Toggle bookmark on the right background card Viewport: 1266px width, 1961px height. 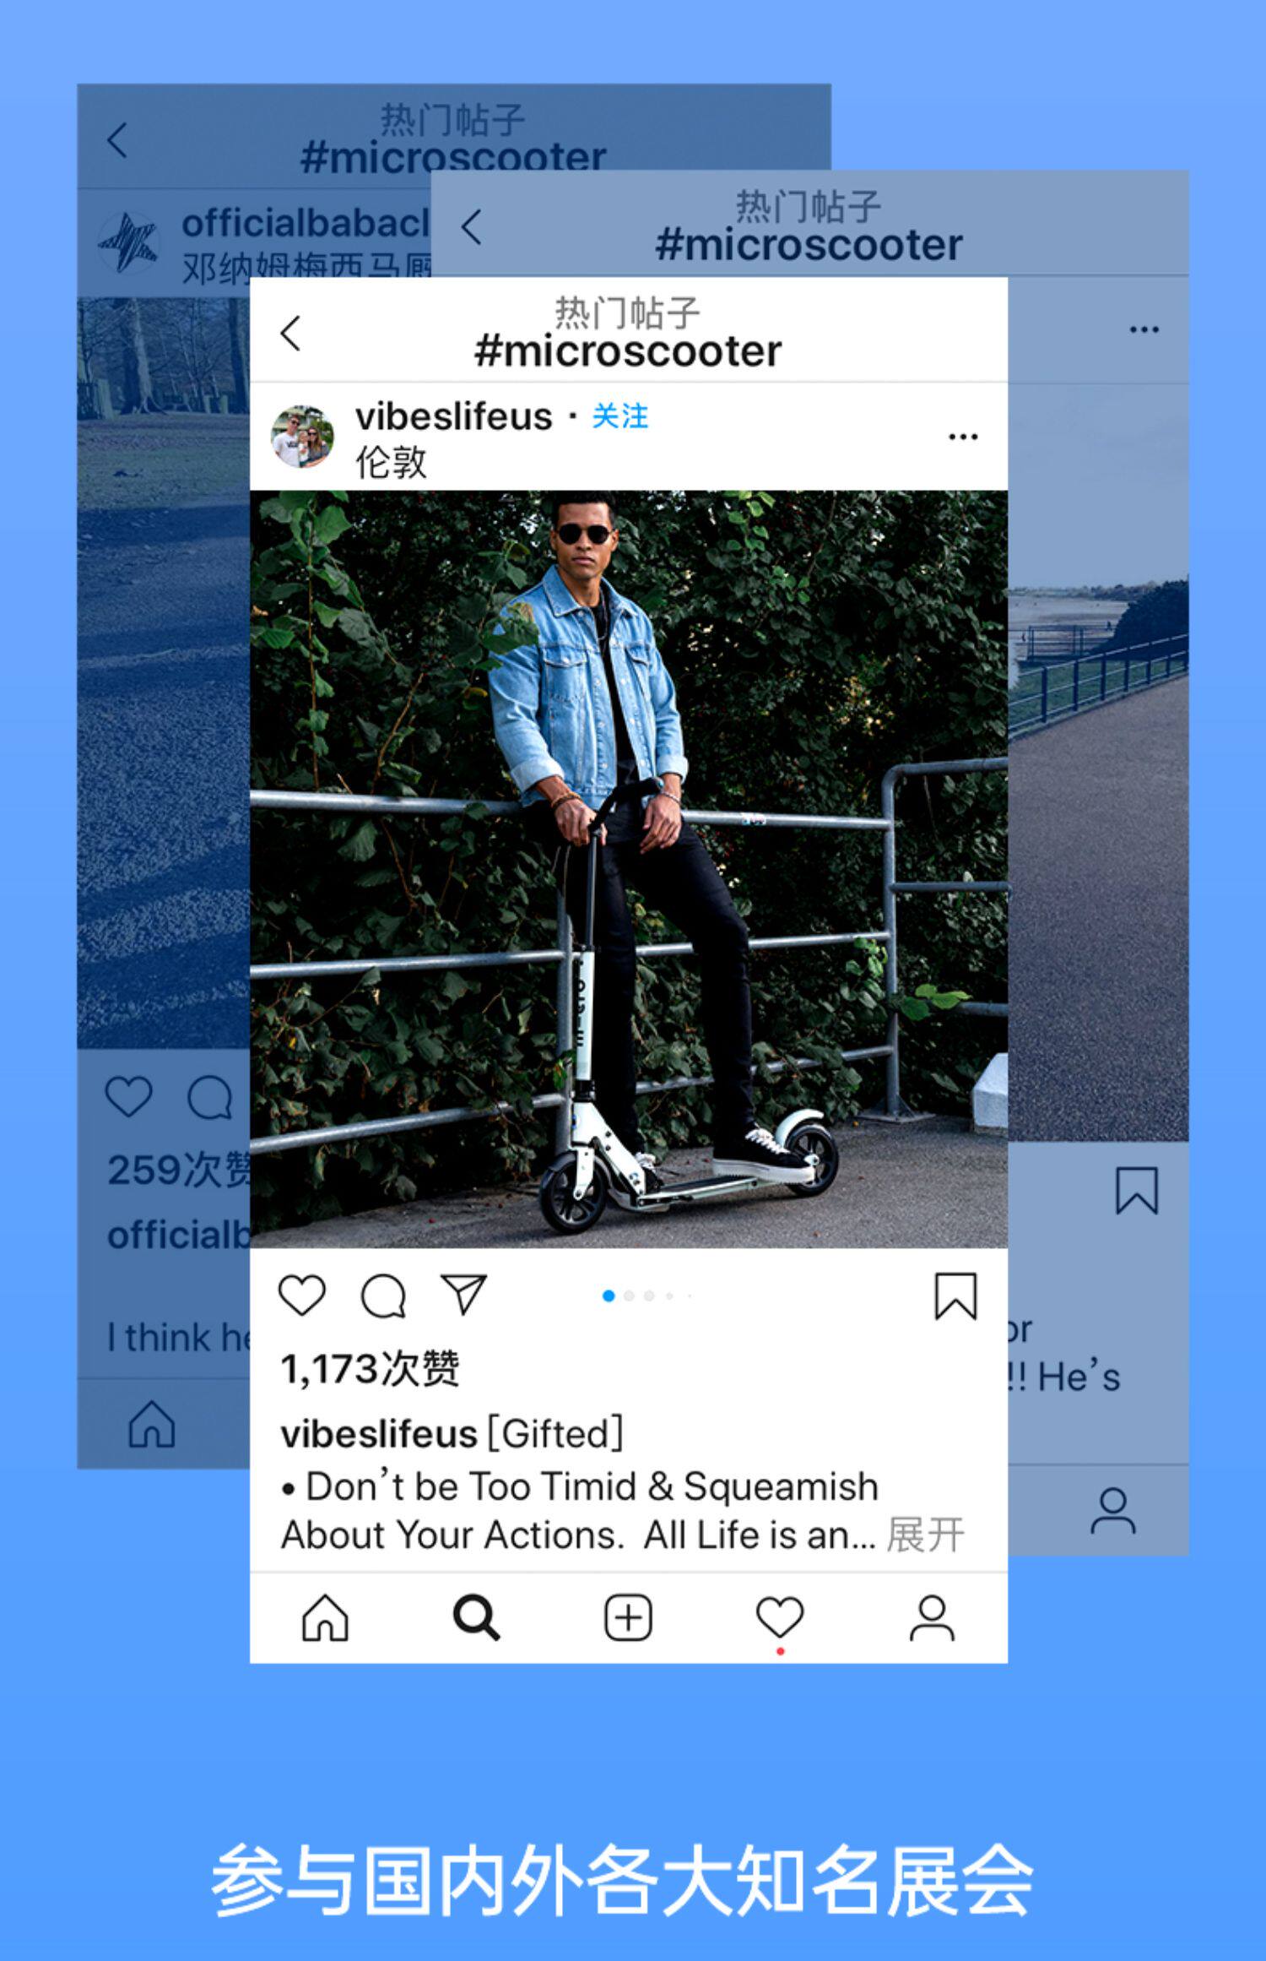click(1136, 1191)
